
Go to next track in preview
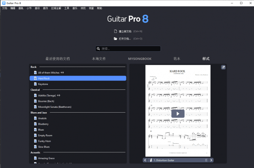211,160
